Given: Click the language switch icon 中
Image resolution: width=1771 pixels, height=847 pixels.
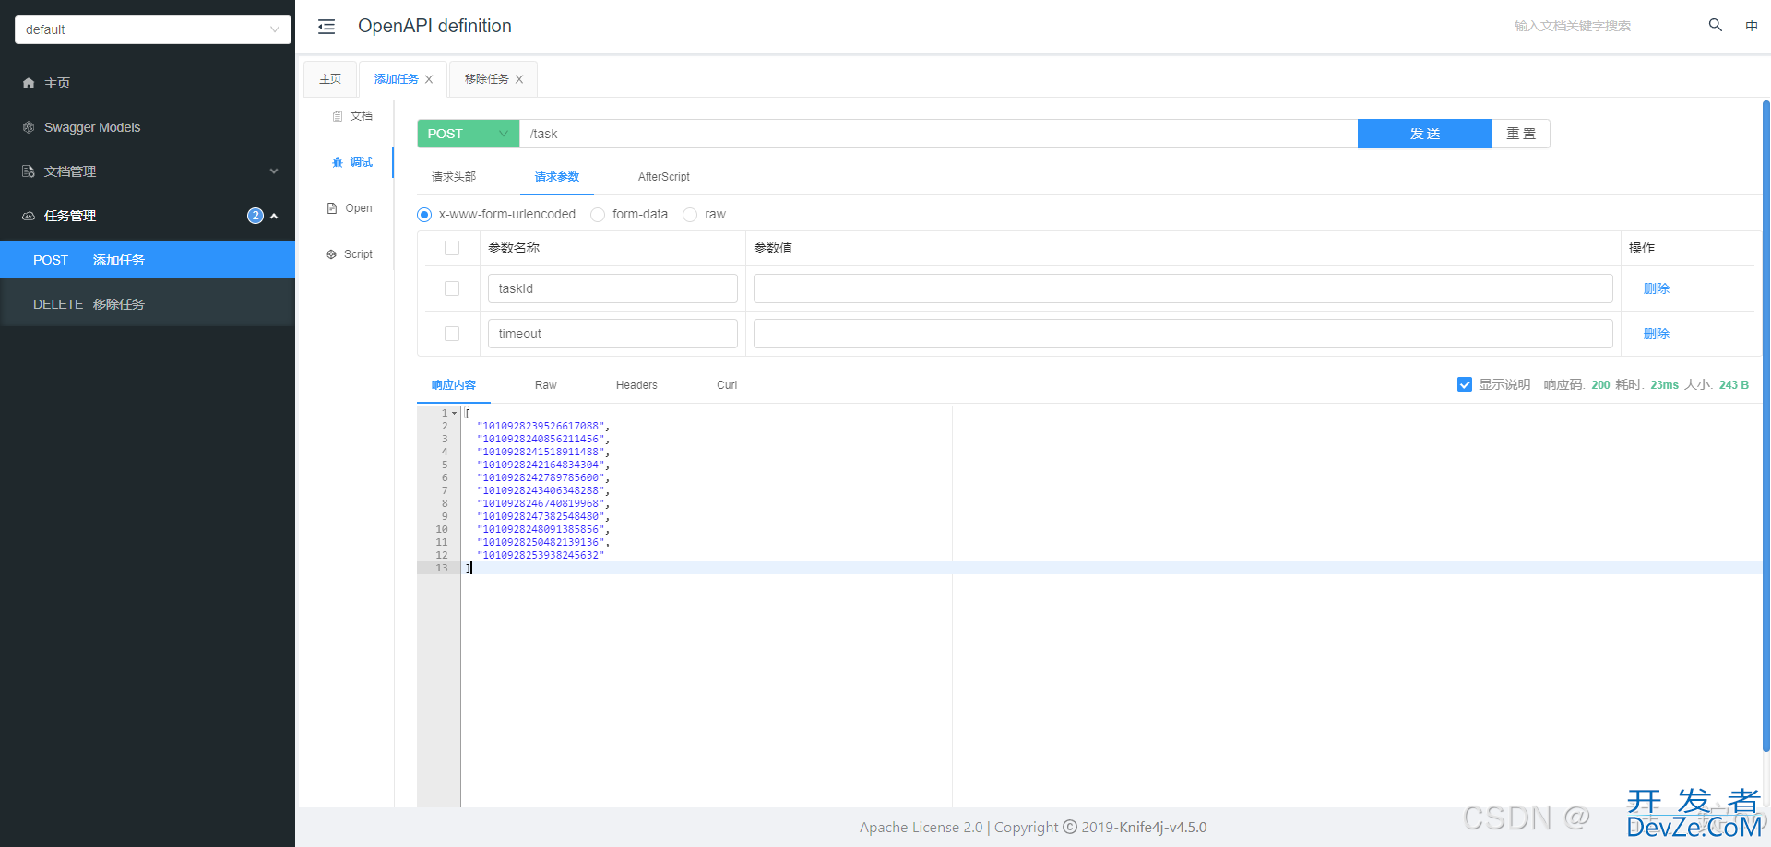Looking at the screenshot, I should (1751, 26).
